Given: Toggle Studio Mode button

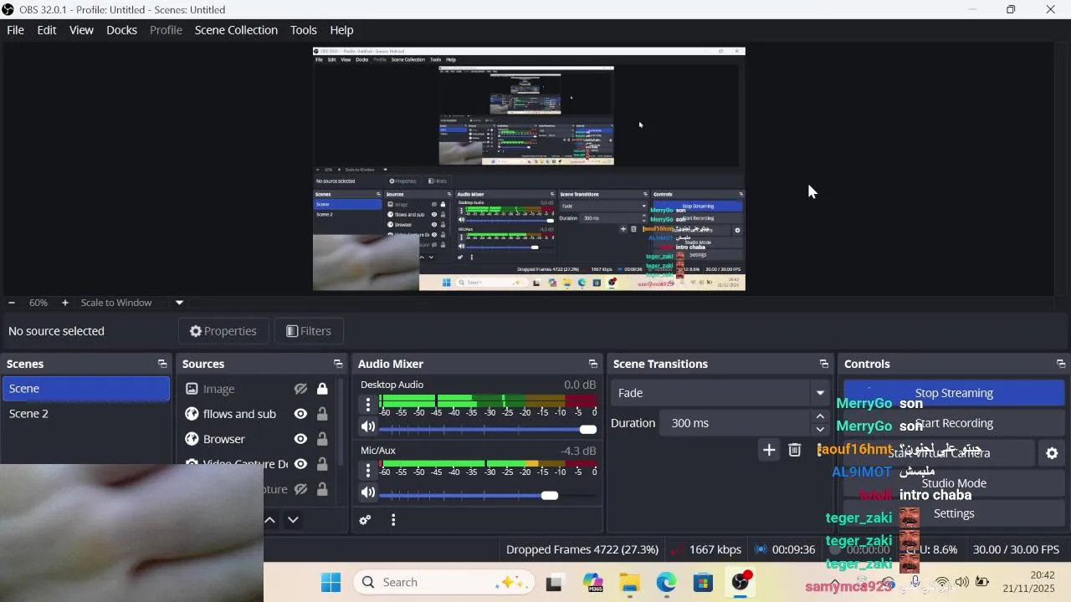Looking at the screenshot, I should pyautogui.click(x=954, y=483).
